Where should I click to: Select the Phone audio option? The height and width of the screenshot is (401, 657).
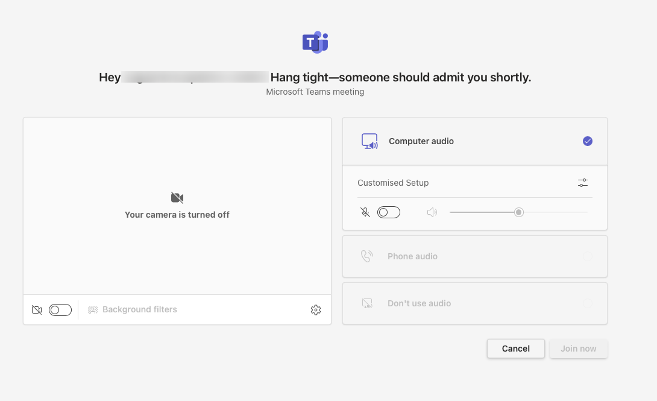475,256
